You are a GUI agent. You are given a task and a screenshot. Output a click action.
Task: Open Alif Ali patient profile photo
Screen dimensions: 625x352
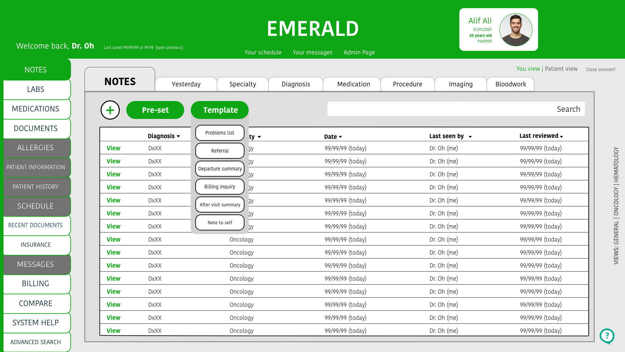click(x=516, y=30)
